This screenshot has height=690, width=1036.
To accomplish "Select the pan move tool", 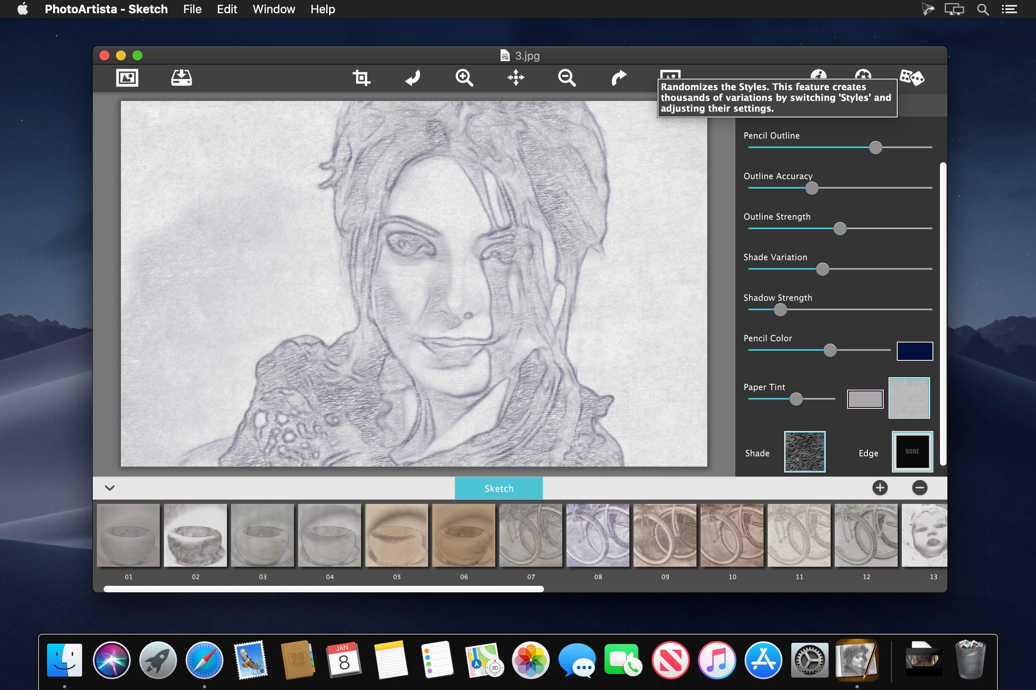I will (516, 78).
